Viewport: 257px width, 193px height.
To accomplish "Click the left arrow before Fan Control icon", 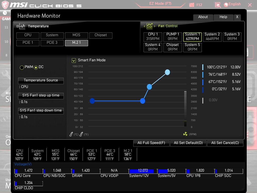I will (x=144, y=26).
